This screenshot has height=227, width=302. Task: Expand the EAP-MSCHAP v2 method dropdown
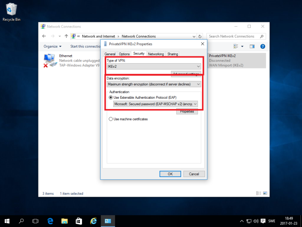coord(156,104)
